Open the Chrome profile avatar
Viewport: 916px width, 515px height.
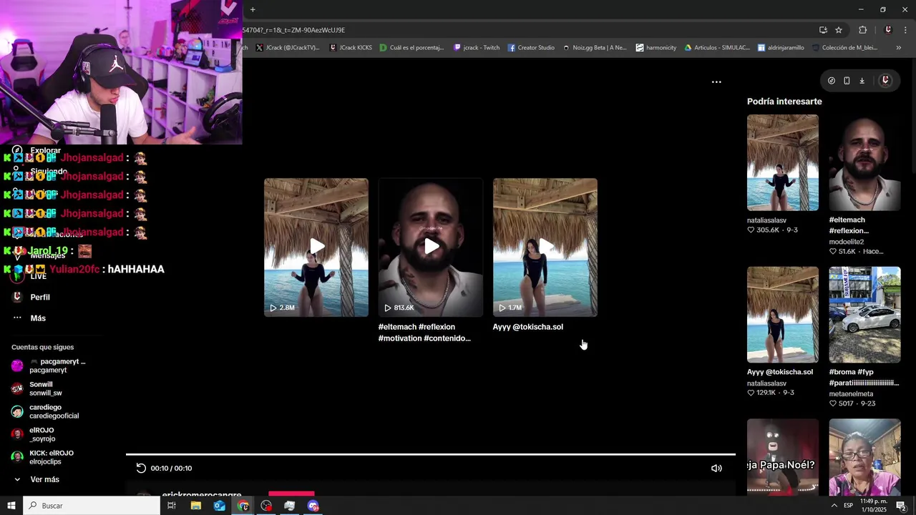[888, 30]
